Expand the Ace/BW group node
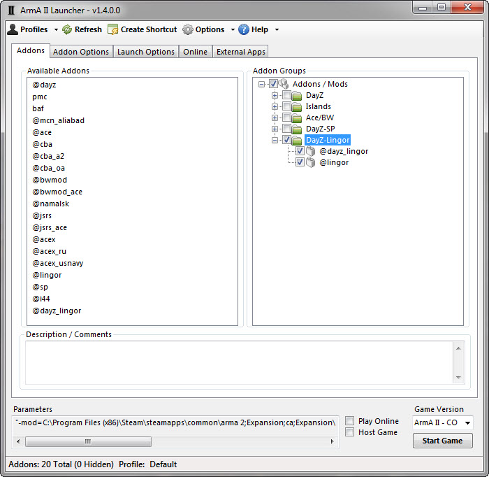489x477 pixels. [275, 118]
